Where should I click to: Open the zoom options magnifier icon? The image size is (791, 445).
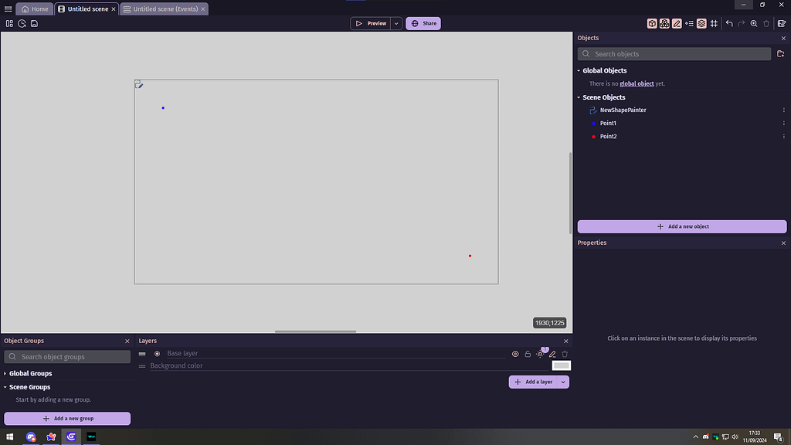754,24
